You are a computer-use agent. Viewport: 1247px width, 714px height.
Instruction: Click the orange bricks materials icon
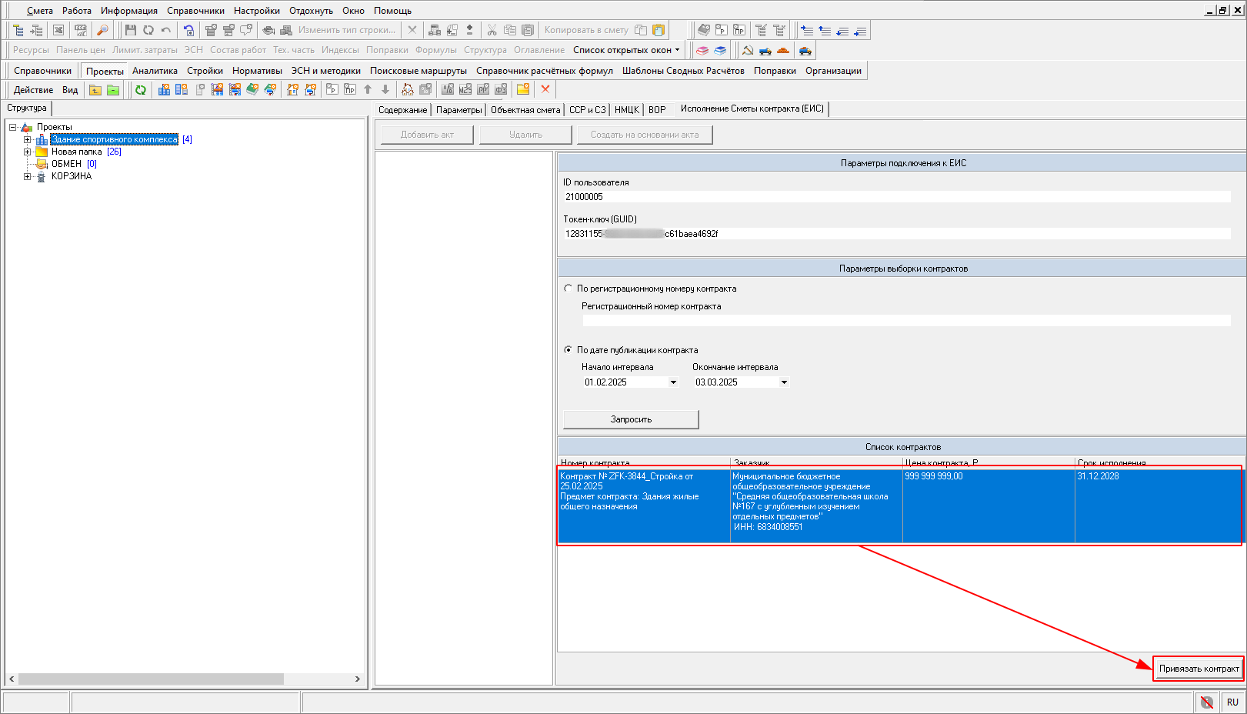pos(783,51)
